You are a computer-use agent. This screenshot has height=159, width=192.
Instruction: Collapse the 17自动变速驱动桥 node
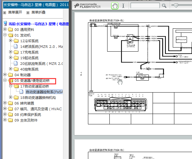coord(10,86)
